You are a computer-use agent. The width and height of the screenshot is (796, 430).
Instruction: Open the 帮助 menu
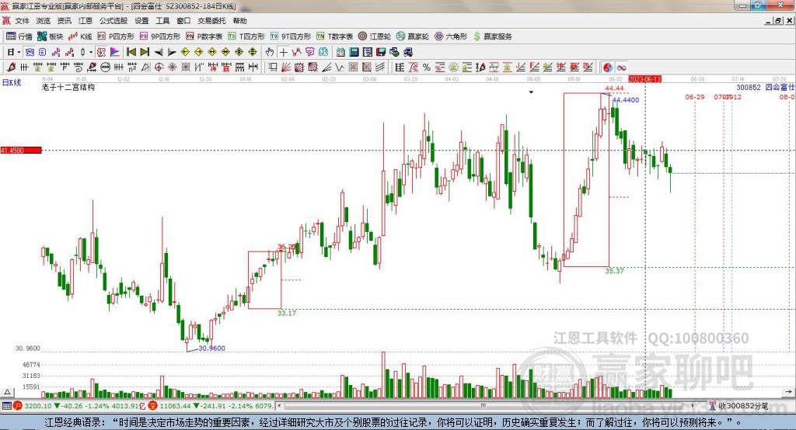pyautogui.click(x=239, y=21)
